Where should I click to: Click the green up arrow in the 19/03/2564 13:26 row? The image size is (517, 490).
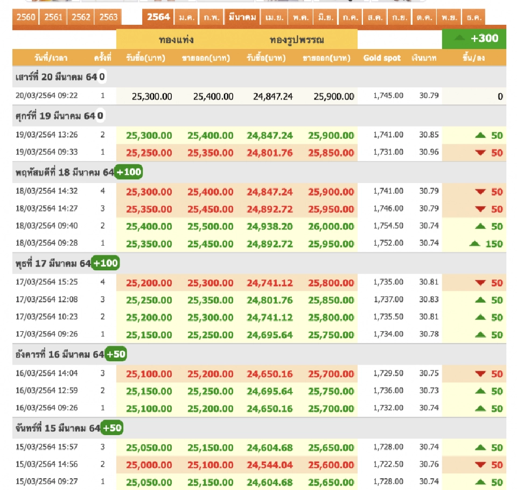(x=481, y=135)
